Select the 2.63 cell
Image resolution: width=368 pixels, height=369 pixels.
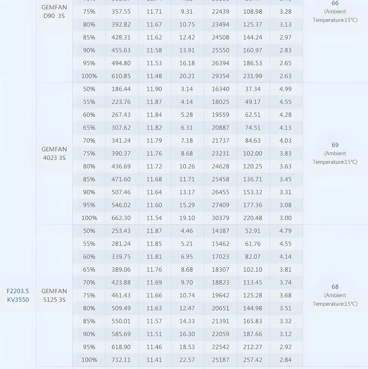(285, 76)
